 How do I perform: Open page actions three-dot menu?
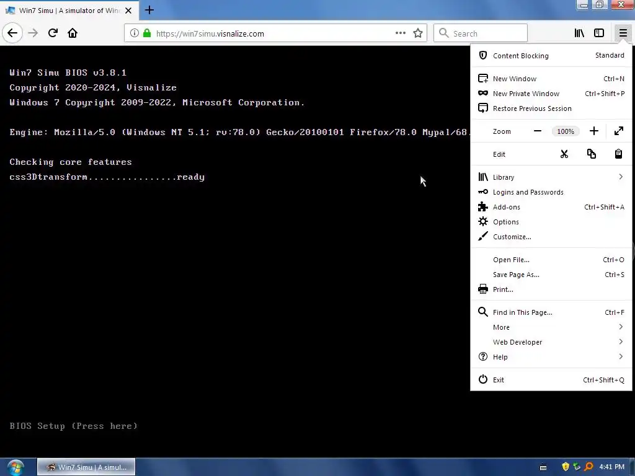[401, 33]
